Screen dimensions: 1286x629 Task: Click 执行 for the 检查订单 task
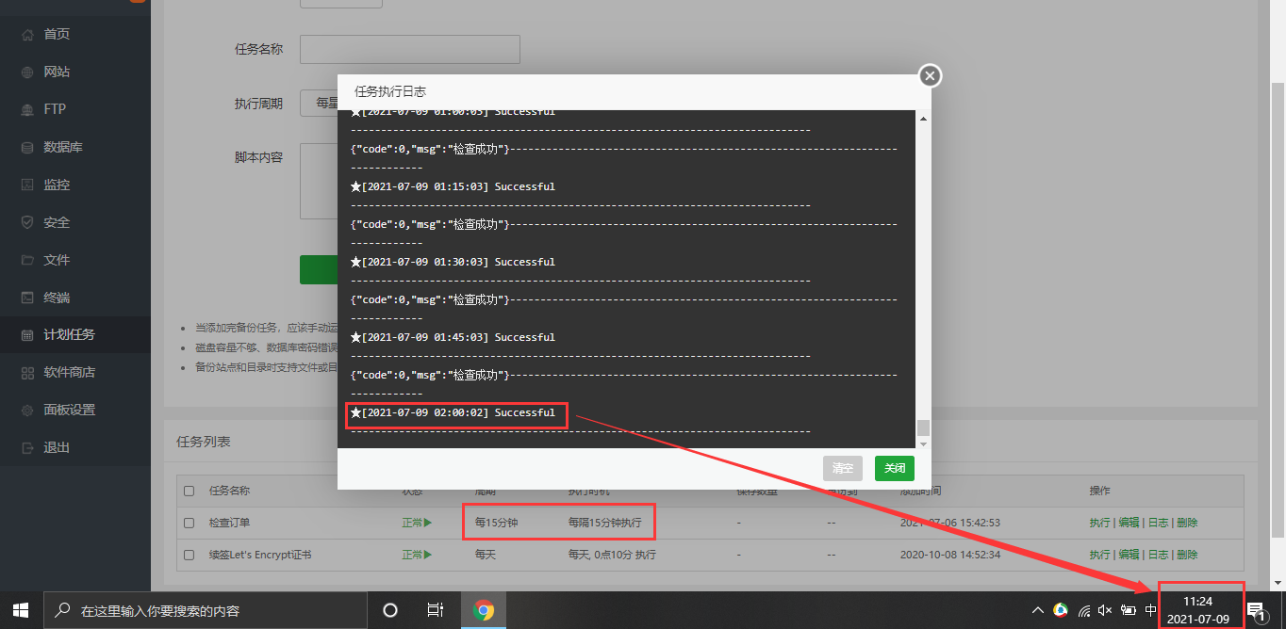(1099, 523)
